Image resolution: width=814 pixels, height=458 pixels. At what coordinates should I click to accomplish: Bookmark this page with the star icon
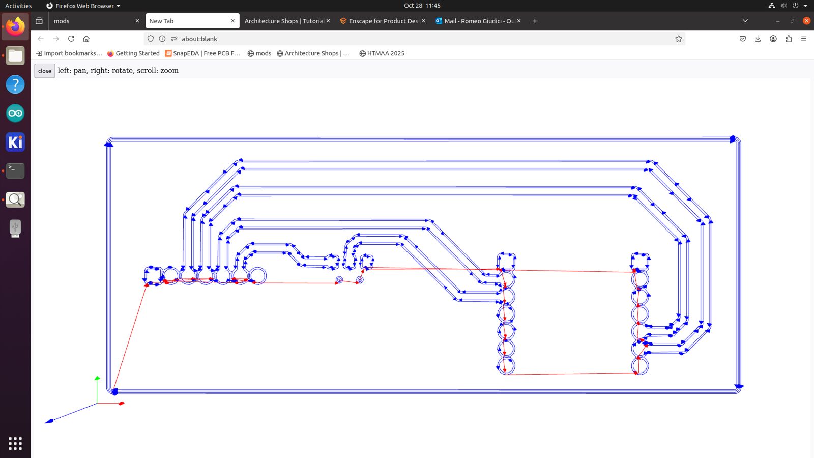click(678, 39)
